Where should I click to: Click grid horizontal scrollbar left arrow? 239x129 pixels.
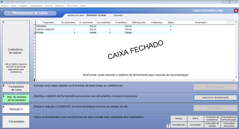pyautogui.click(x=36, y=80)
